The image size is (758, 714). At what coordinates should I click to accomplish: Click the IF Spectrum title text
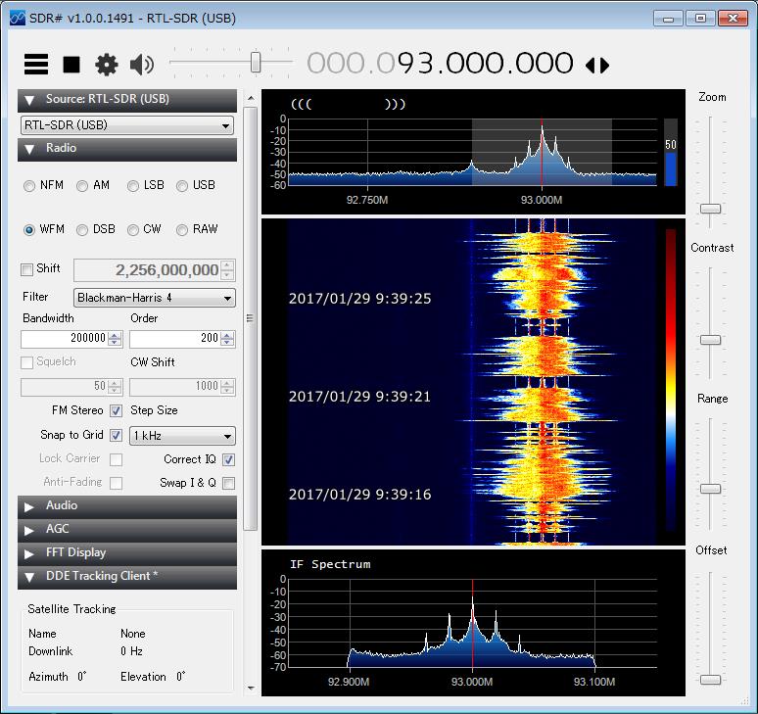click(330, 564)
